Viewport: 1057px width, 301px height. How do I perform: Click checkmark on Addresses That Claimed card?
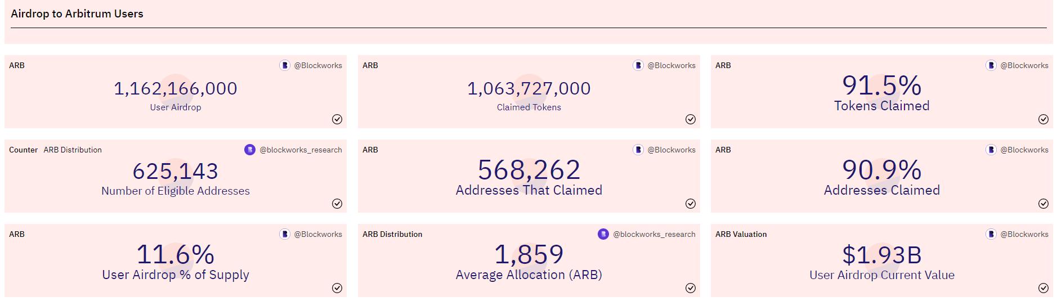pyautogui.click(x=690, y=204)
